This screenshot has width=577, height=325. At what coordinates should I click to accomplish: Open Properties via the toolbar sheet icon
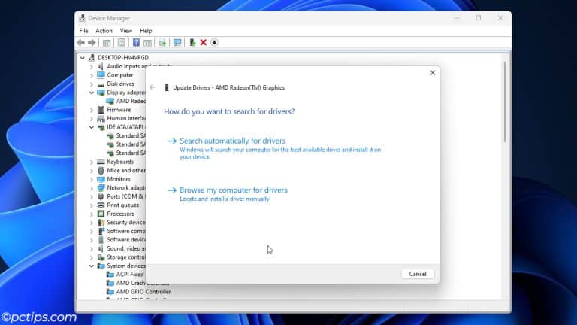[122, 43]
